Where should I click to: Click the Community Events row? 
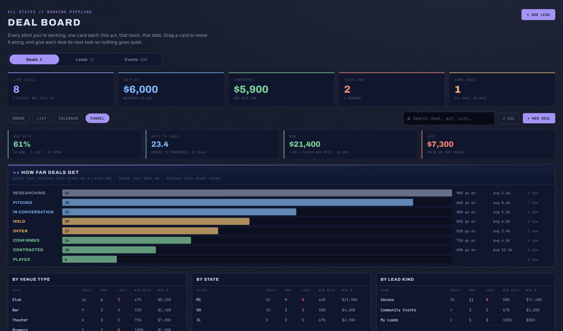465,310
